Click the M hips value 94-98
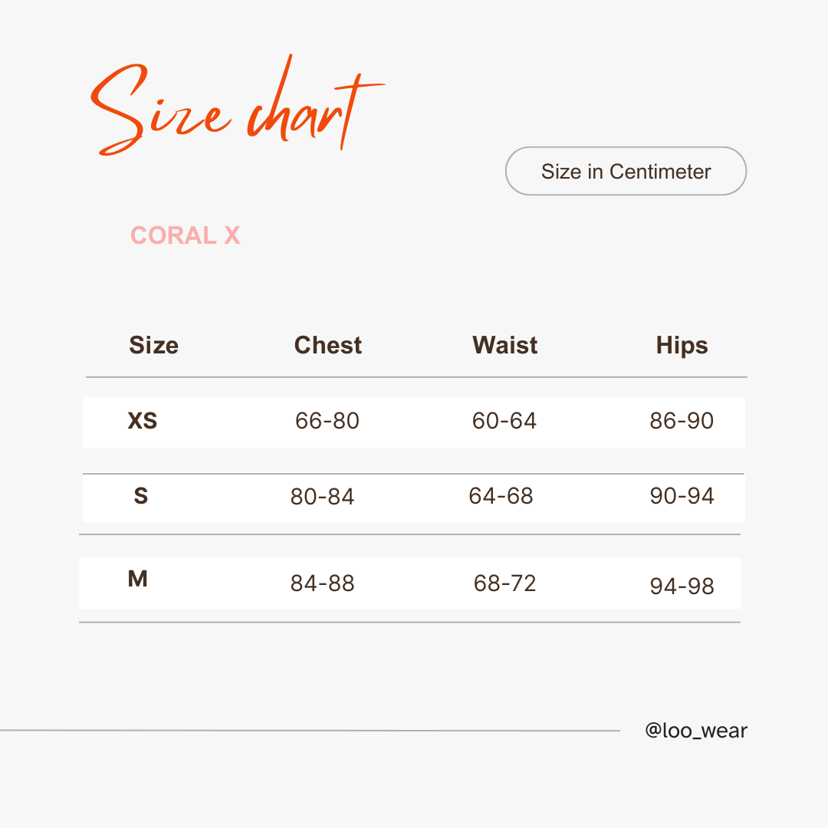The image size is (828, 828). [682, 586]
